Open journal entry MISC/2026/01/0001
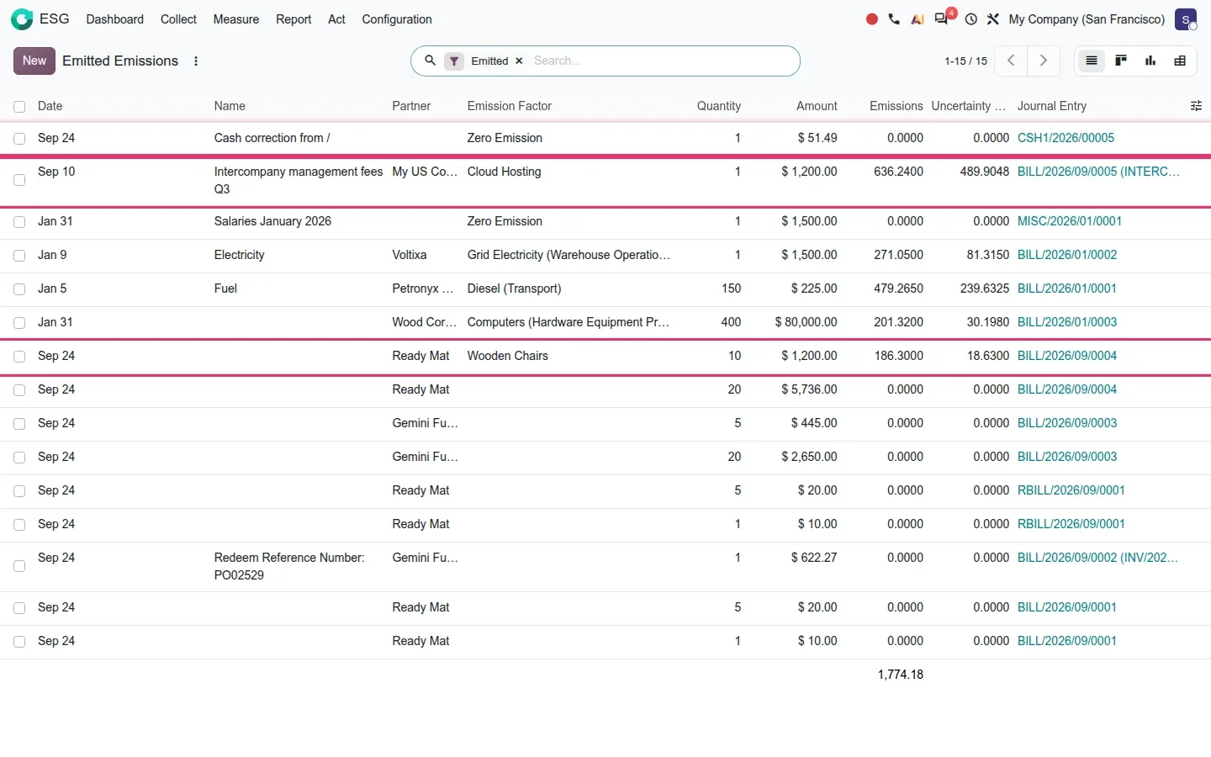 [1070, 221]
